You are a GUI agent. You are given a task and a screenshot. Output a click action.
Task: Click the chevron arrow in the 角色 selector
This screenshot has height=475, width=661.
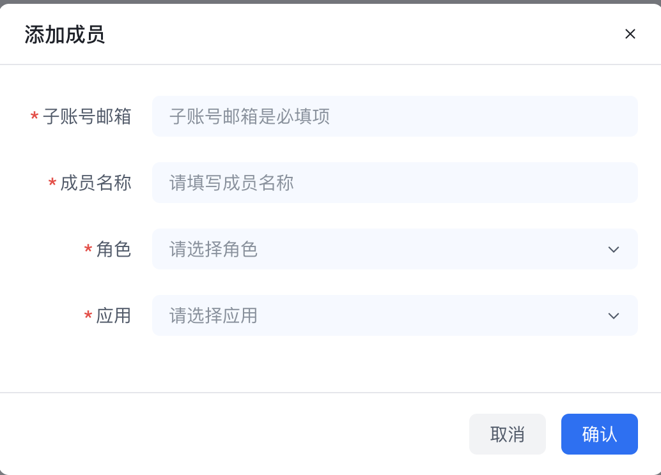tap(614, 250)
